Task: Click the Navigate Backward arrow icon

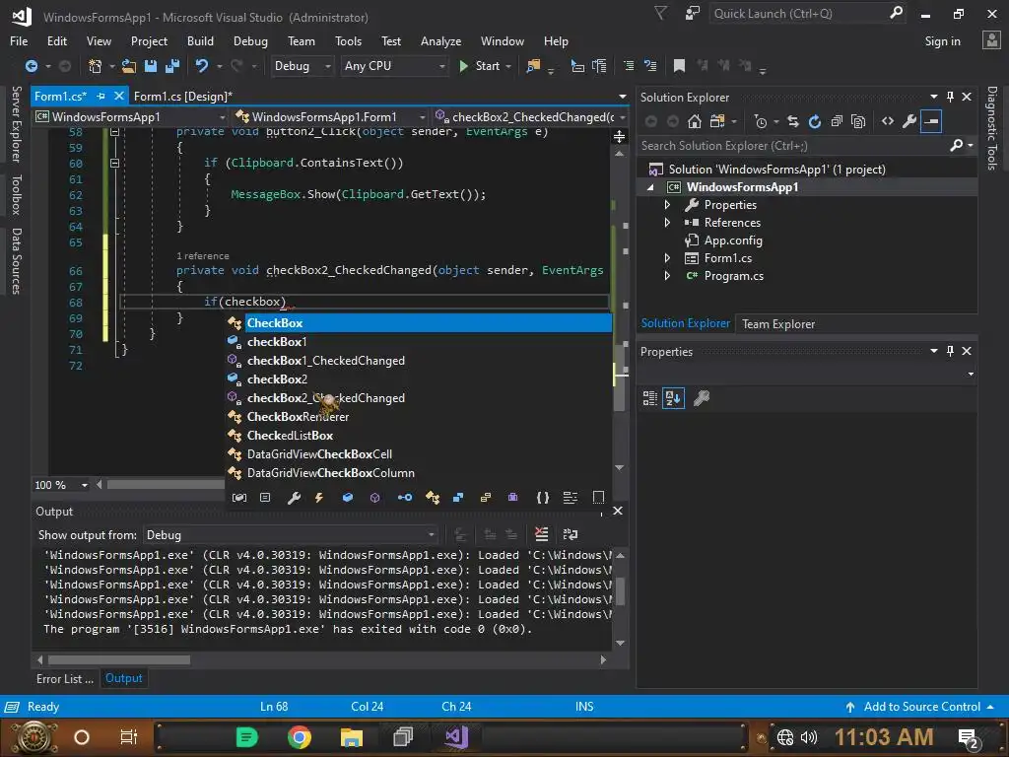Action: pyautogui.click(x=31, y=66)
